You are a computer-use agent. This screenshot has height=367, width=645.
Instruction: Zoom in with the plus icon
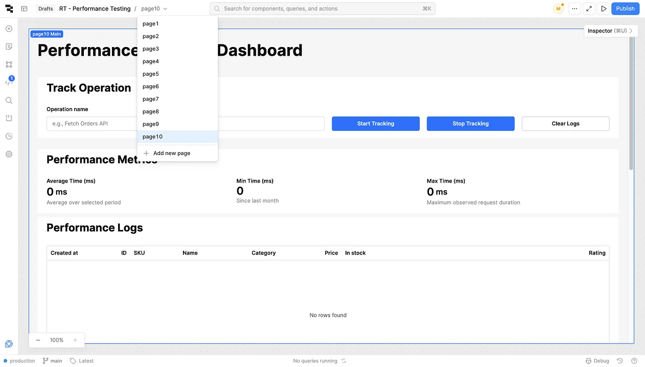75,340
